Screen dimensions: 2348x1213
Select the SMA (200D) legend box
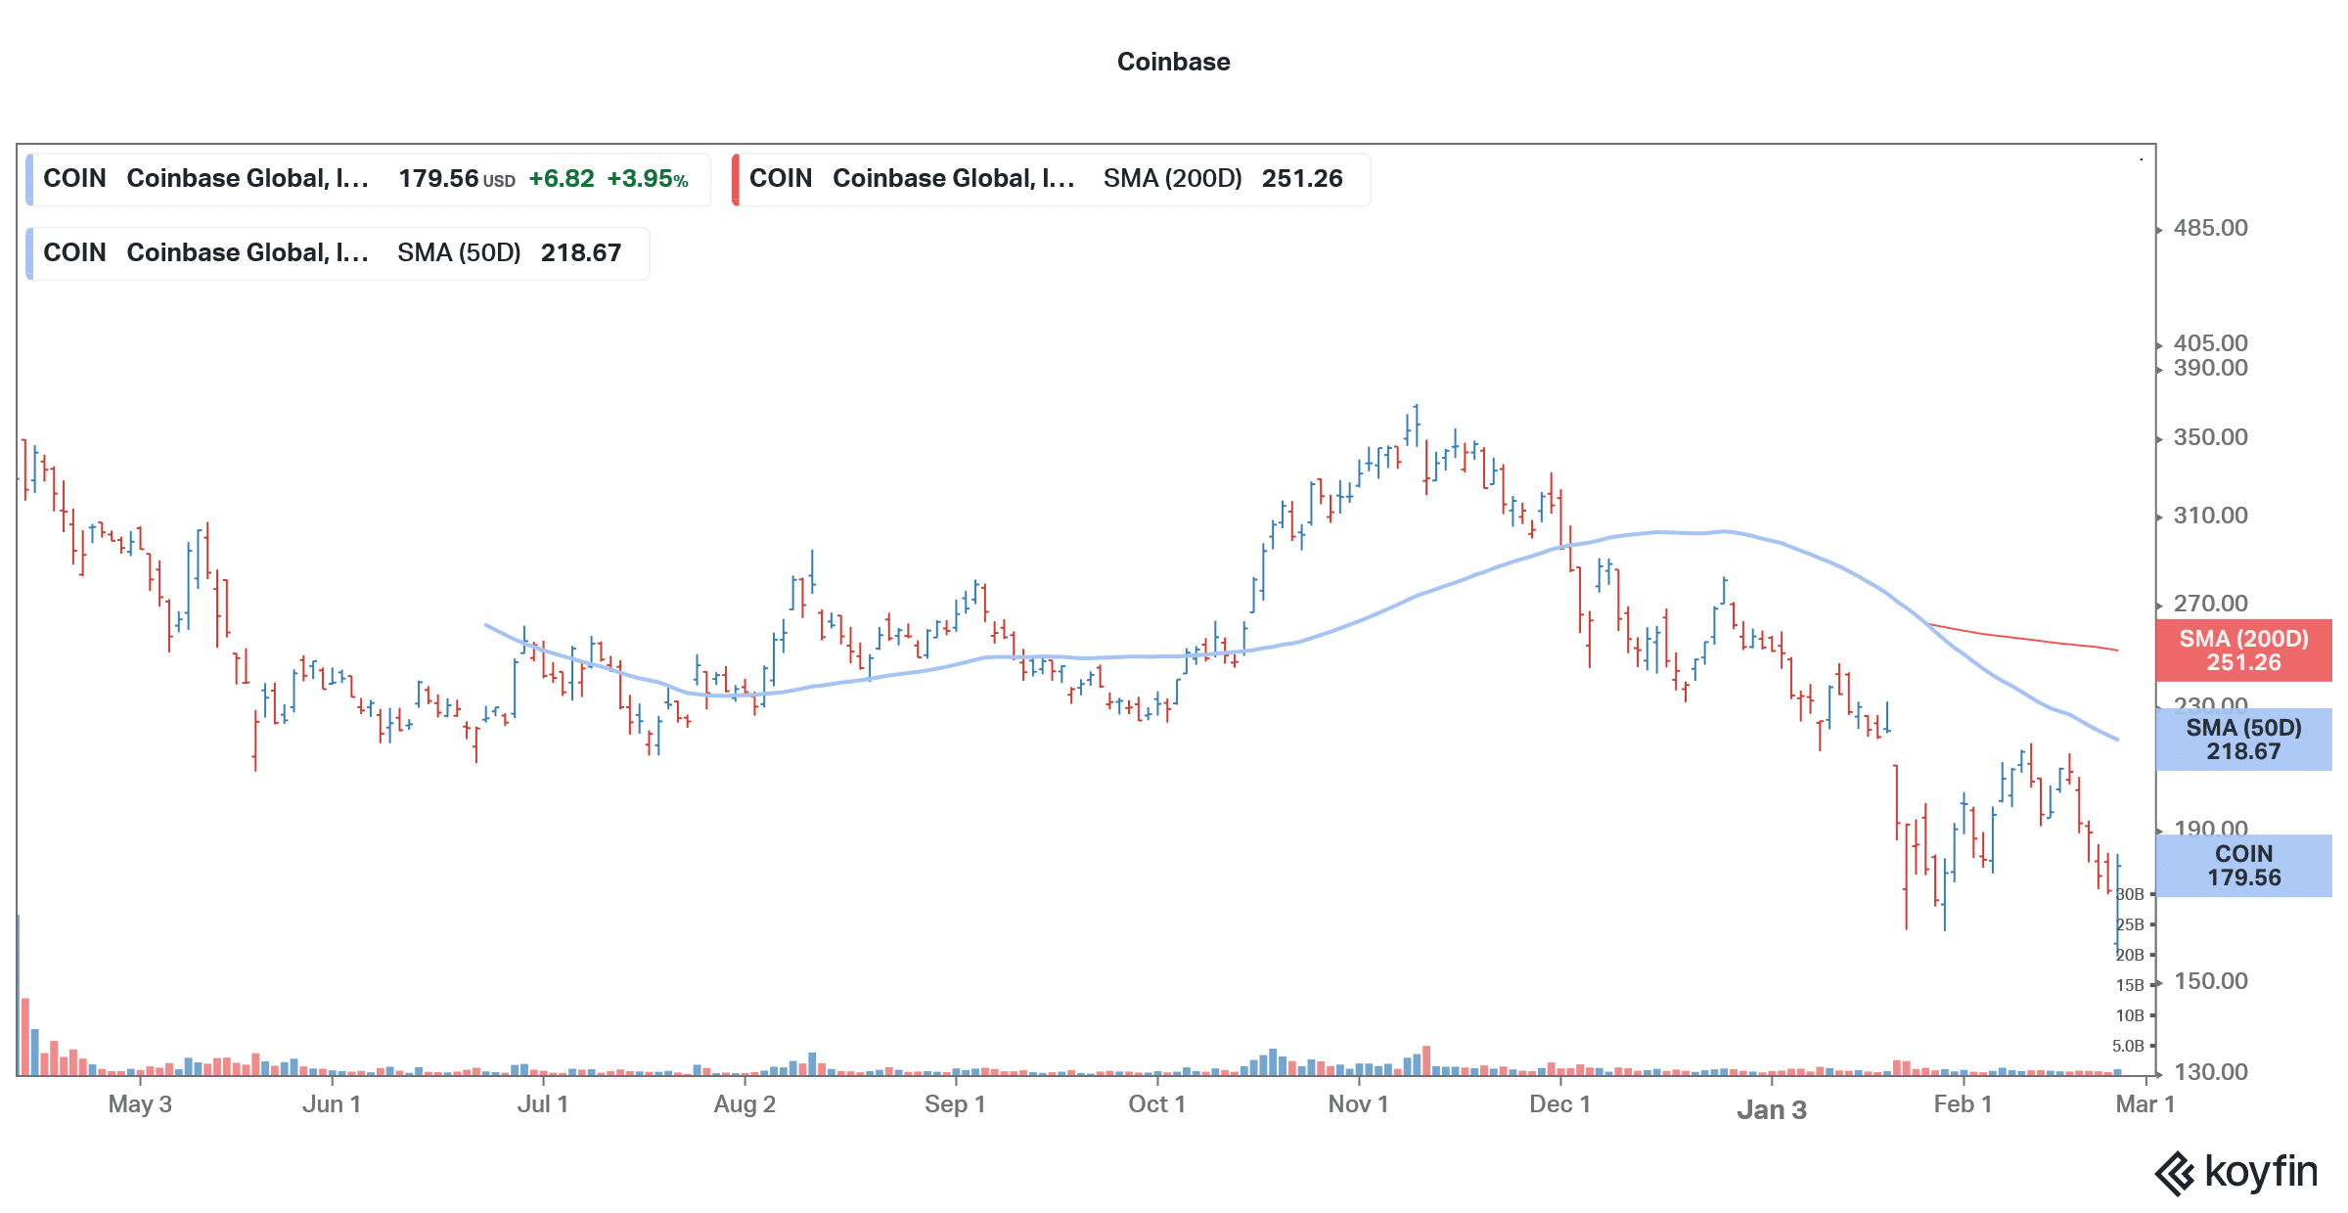[1051, 179]
